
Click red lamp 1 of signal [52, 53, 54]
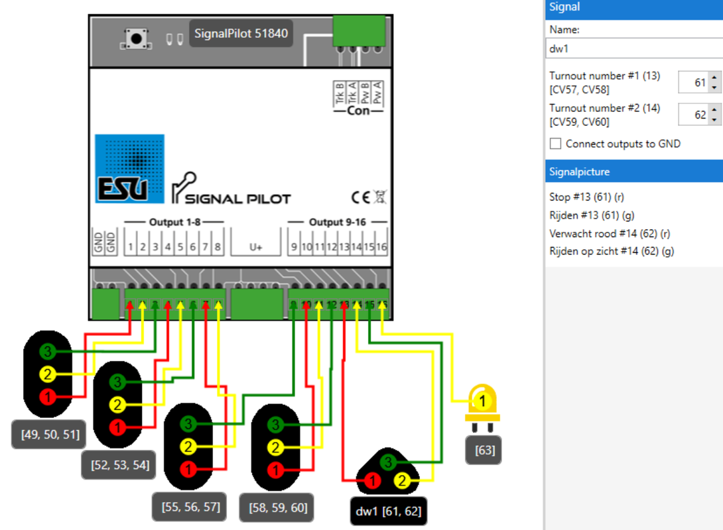pos(117,427)
